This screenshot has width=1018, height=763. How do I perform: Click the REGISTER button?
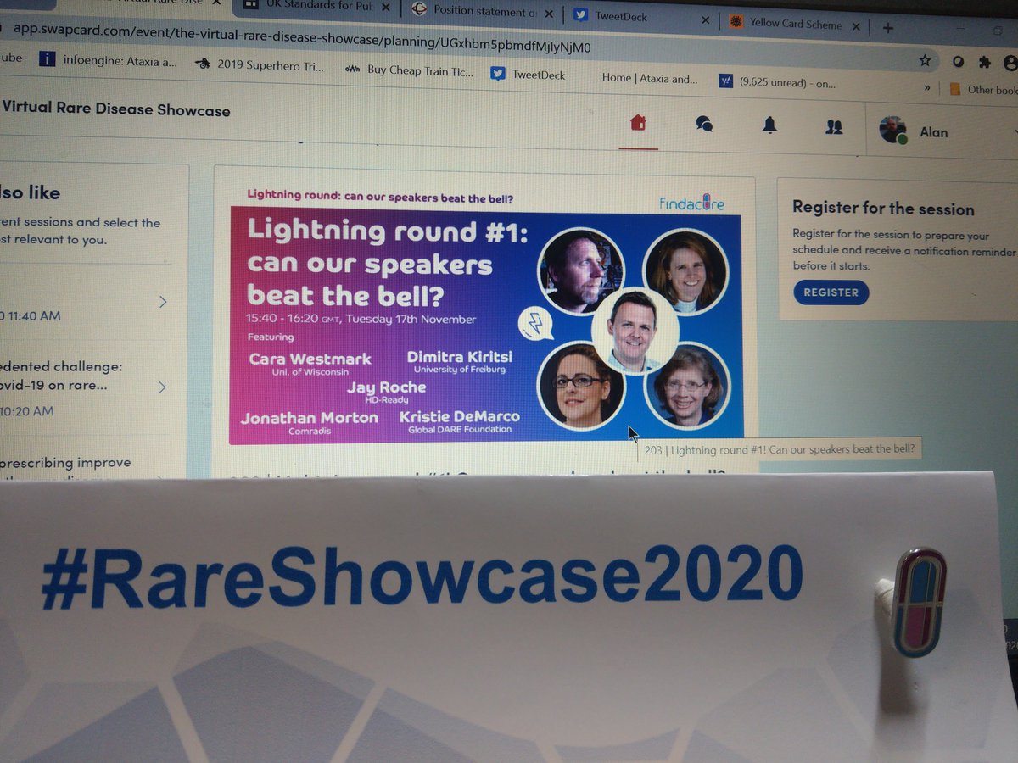(x=831, y=292)
